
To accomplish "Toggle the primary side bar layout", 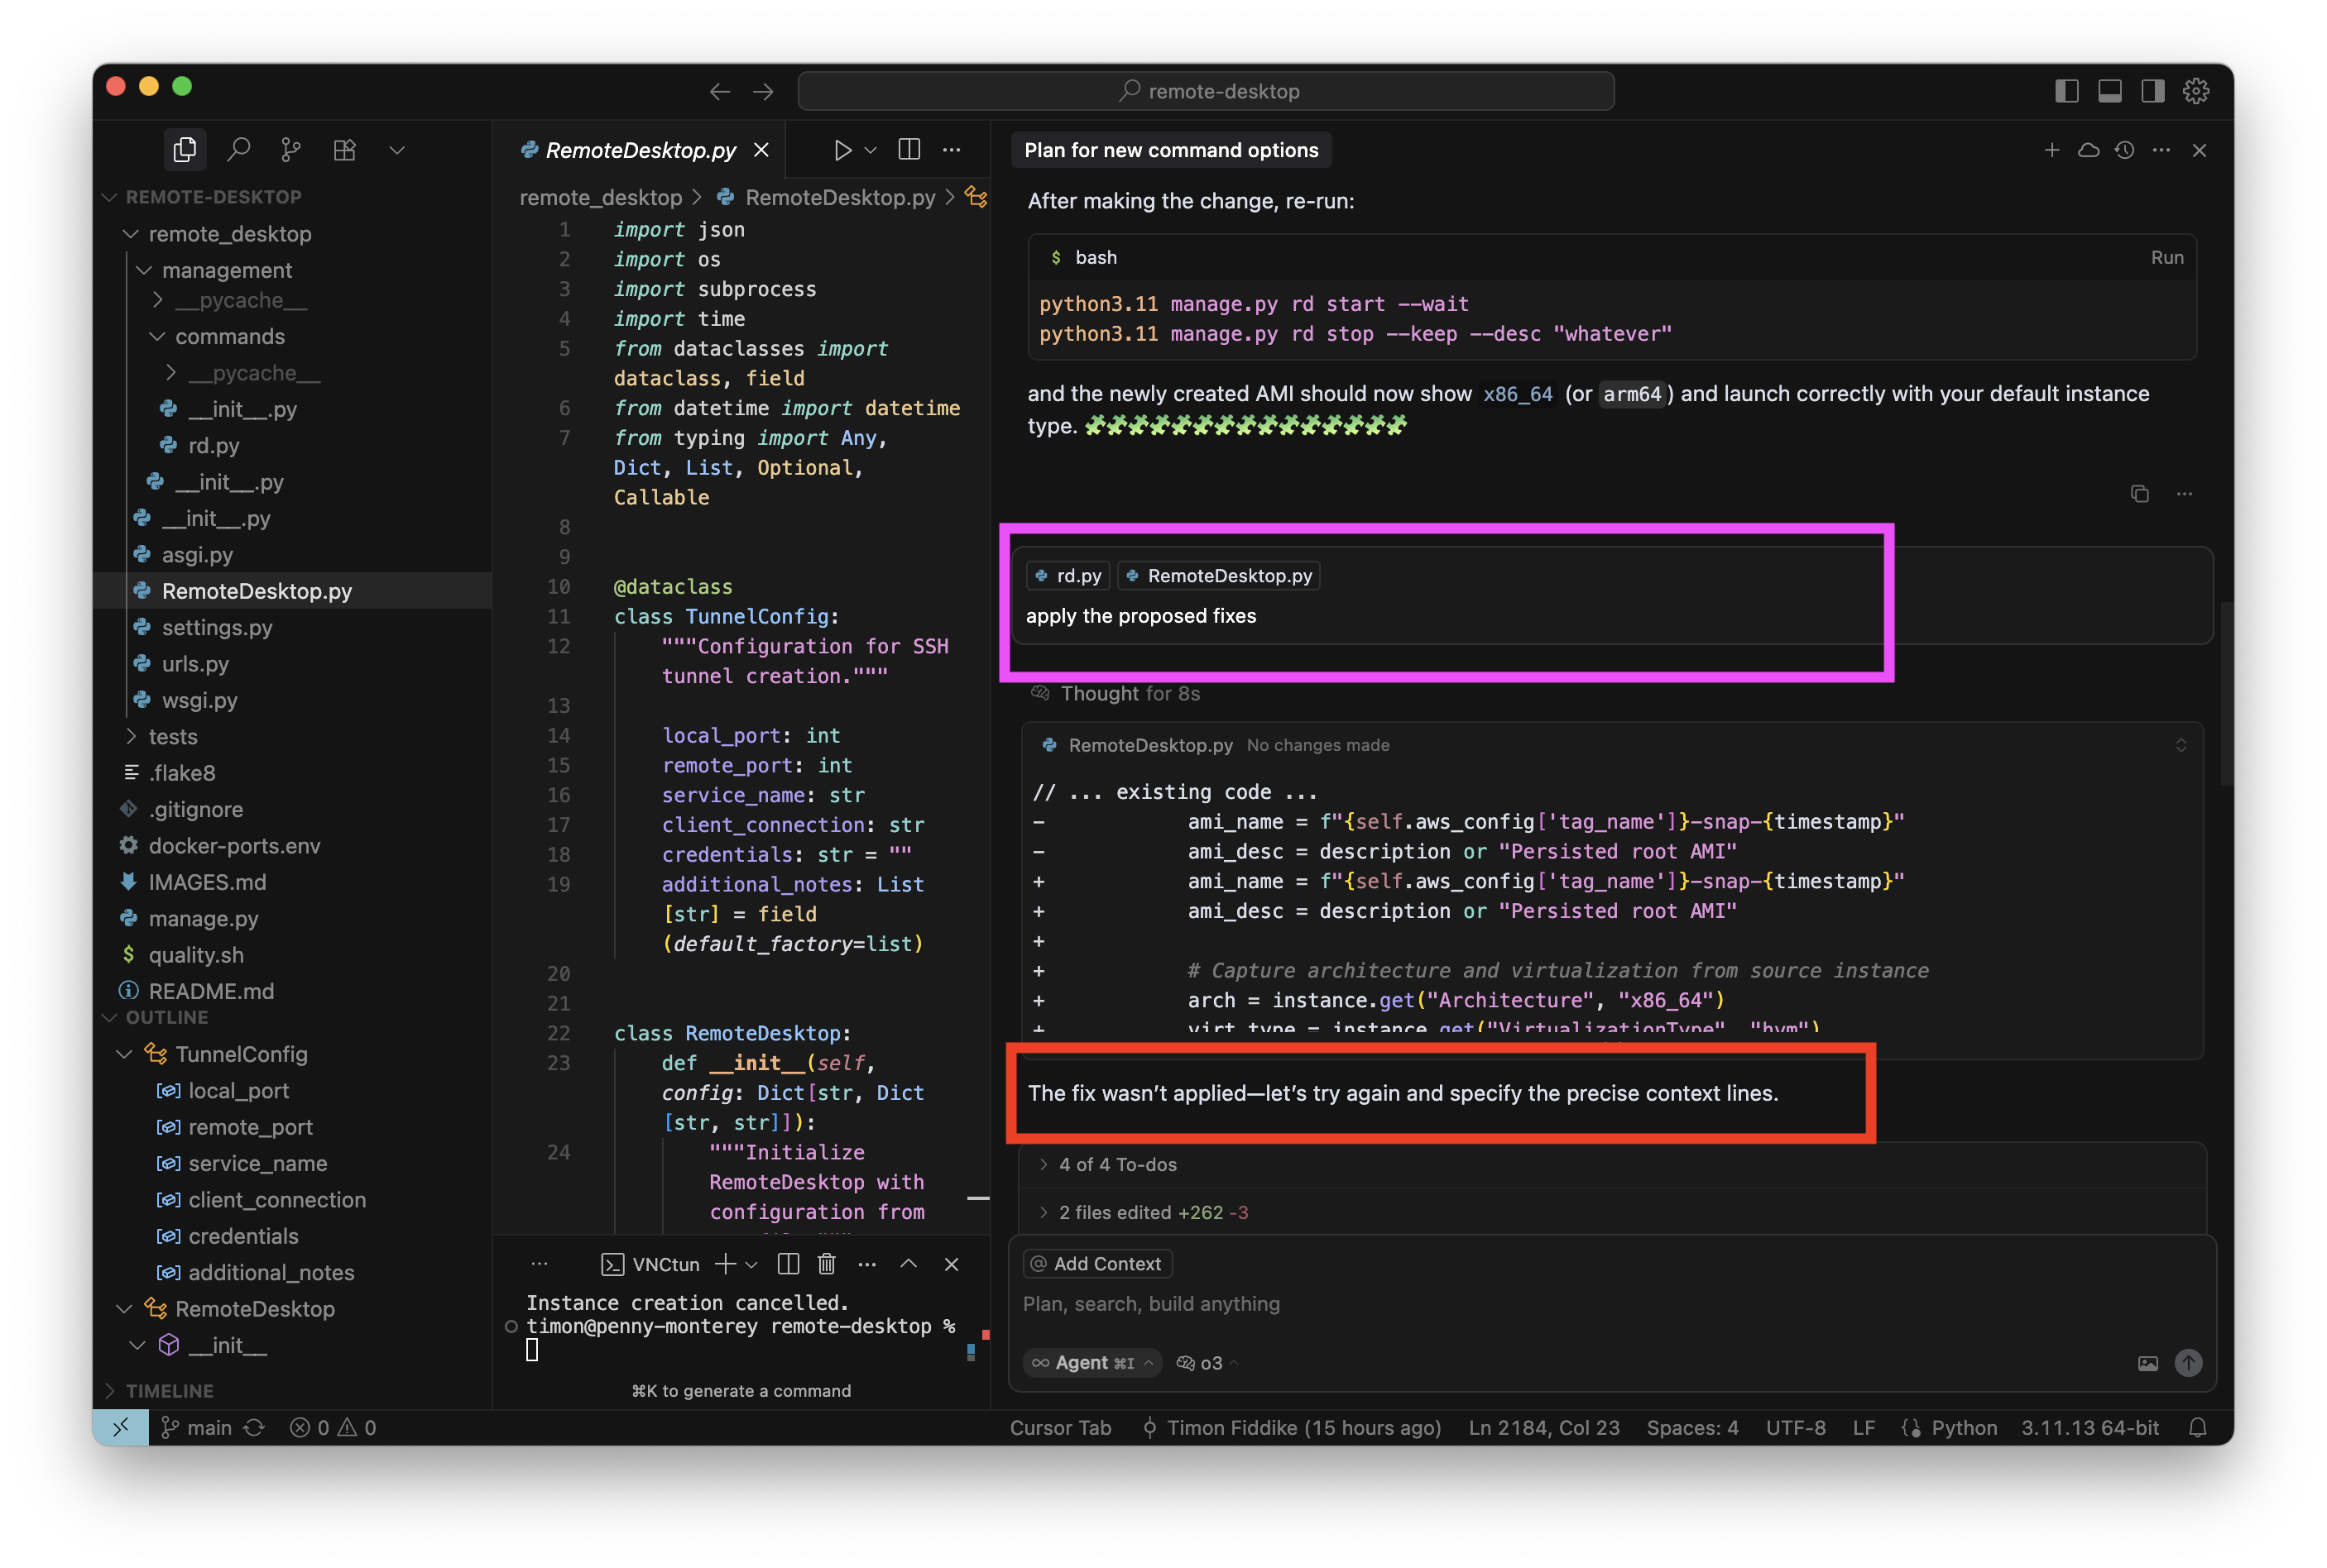I will point(2067,91).
